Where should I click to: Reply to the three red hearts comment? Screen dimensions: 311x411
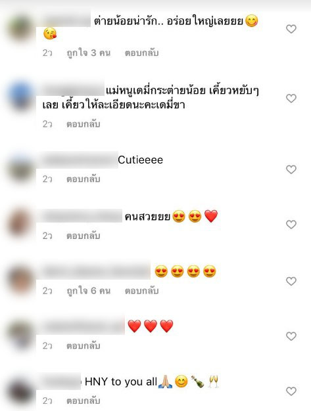84,346
